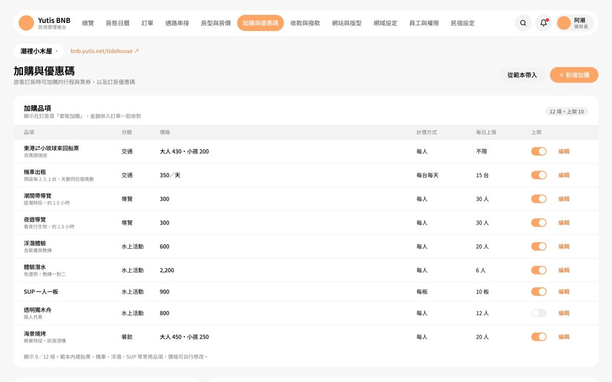Click the 12 項・上架 10 badge
The width and height of the screenshot is (612, 382).
[x=566, y=112]
